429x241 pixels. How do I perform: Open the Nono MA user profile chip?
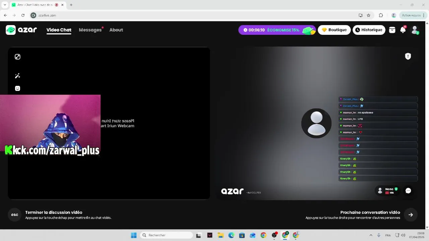(x=388, y=191)
